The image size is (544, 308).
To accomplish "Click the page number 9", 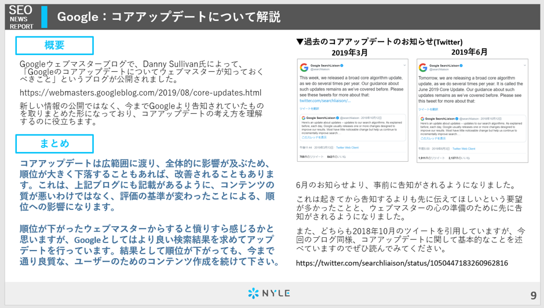I will tap(533, 295).
